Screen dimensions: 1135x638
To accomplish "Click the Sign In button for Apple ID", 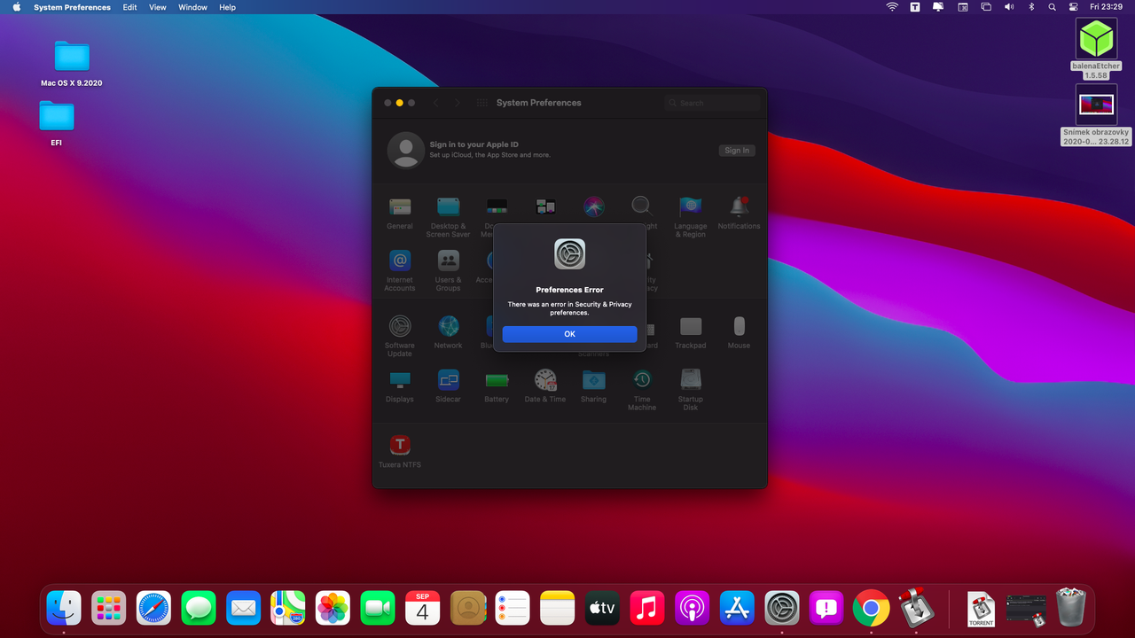I will (x=737, y=151).
